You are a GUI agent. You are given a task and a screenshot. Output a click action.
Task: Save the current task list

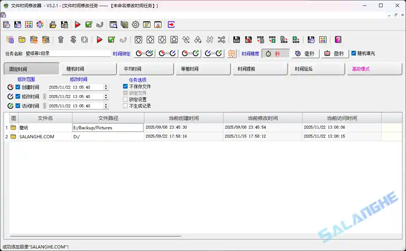237,40
